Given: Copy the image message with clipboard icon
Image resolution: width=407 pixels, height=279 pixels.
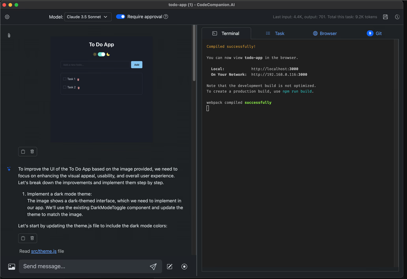Looking at the screenshot, I should 23,151.
